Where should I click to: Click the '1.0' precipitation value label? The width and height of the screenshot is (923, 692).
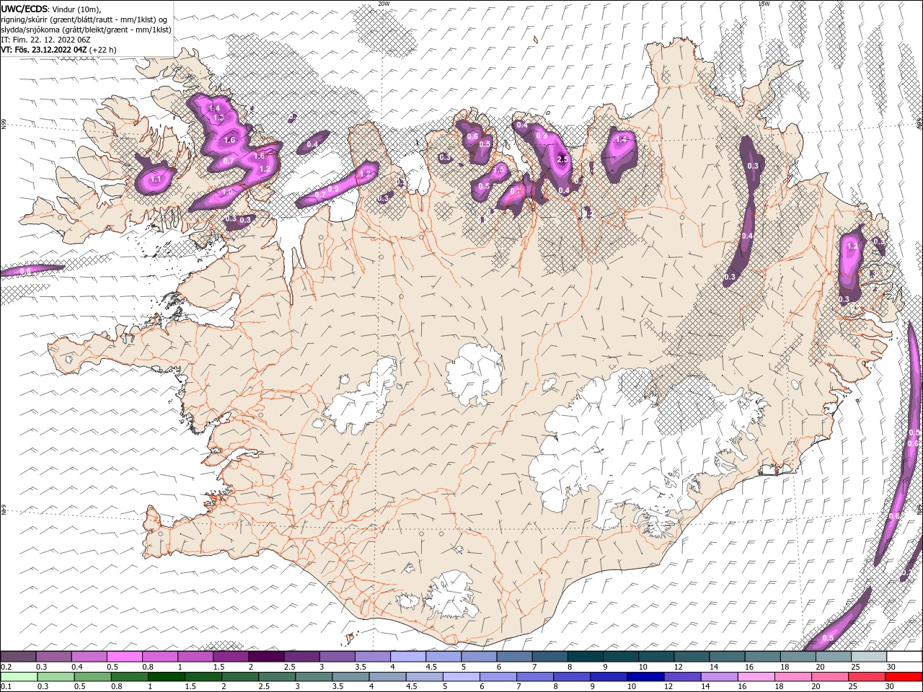227,192
